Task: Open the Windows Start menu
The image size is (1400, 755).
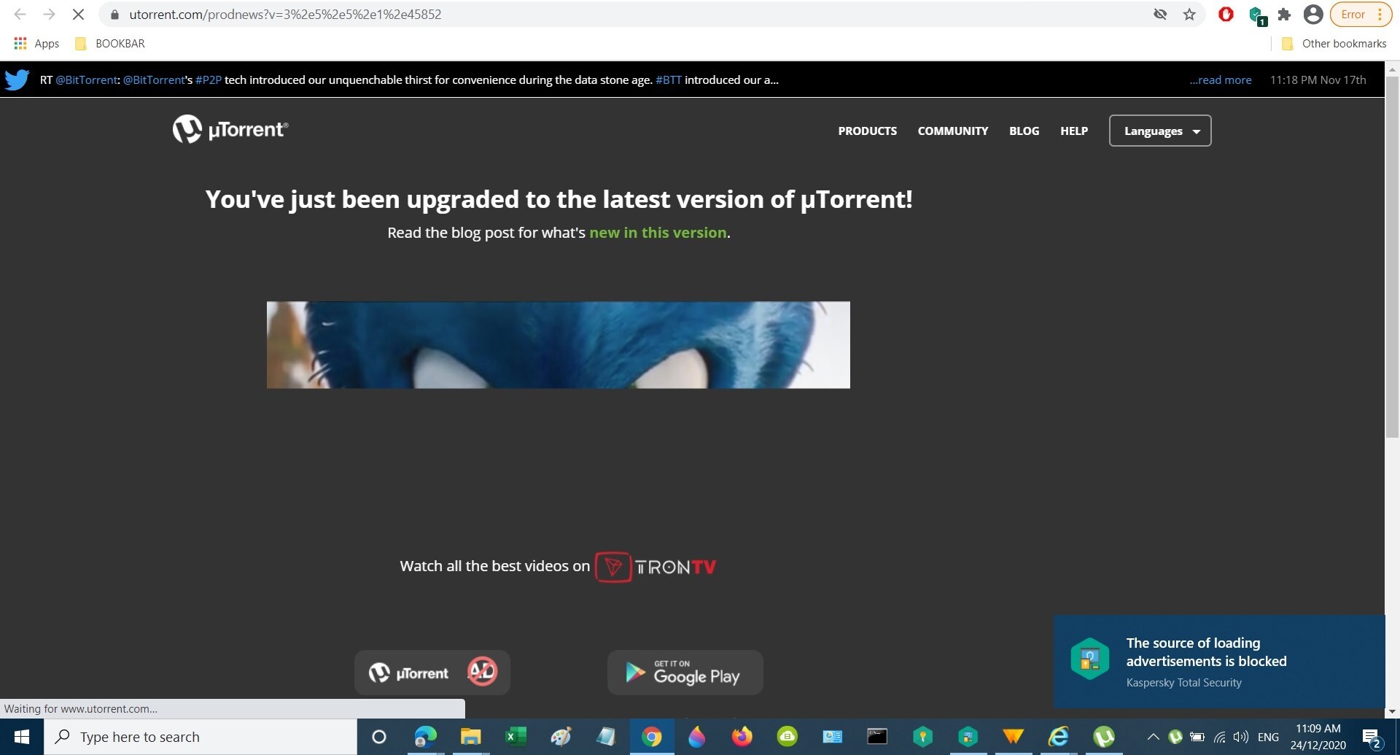Action: (x=22, y=737)
